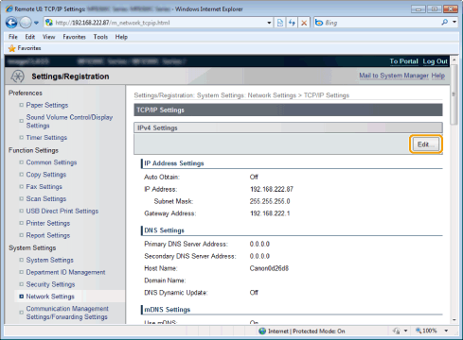Open the address bar history dropdown arrow
The width and height of the screenshot is (463, 340).
click(x=269, y=23)
